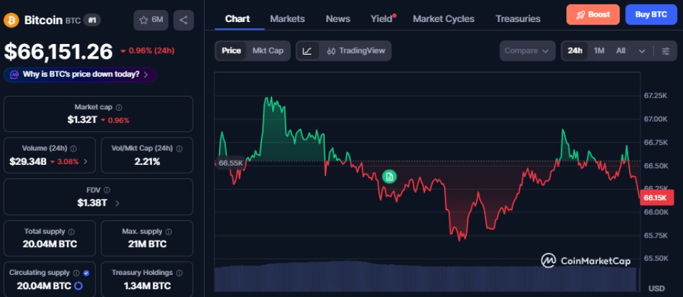Select the Mkt Cap chart toggle
The height and width of the screenshot is (297, 683).
click(x=268, y=51)
